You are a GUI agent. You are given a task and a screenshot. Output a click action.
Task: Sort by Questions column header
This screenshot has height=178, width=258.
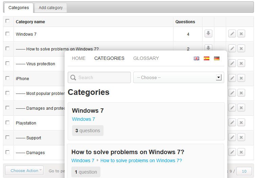185,22
